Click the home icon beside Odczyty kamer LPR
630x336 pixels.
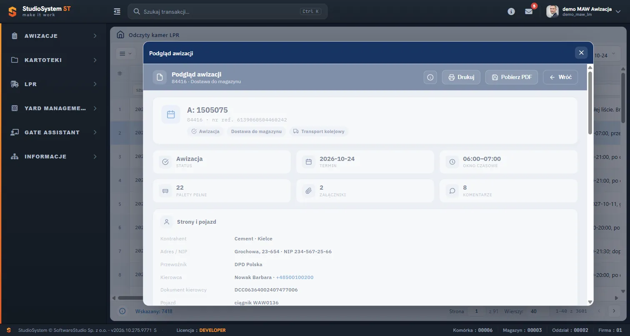pos(120,35)
